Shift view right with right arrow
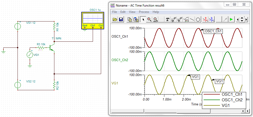The image size is (253, 117). [246, 20]
